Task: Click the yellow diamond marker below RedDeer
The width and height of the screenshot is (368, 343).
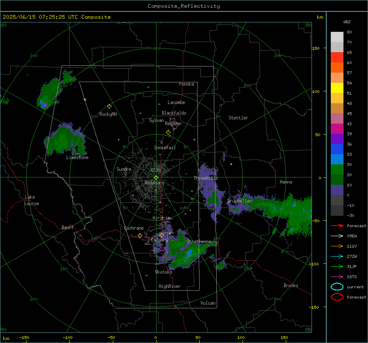Action: tap(168, 133)
